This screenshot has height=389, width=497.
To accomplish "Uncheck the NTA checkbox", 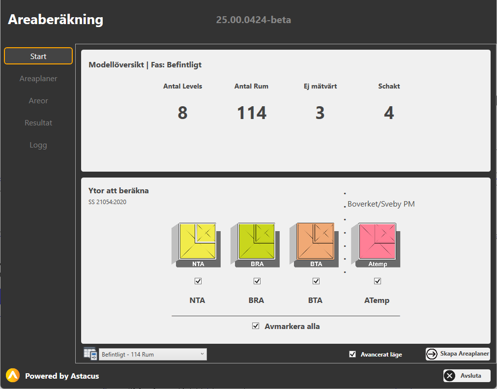I will 198,281.
